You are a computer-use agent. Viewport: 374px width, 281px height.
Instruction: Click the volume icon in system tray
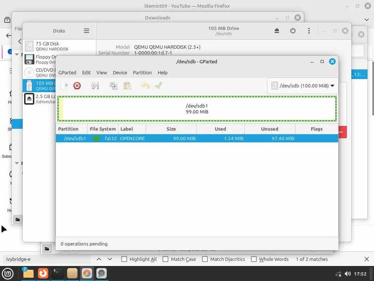pos(348,274)
